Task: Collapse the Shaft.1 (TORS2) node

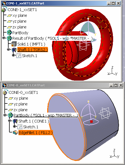Action: click(x=9, y=49)
